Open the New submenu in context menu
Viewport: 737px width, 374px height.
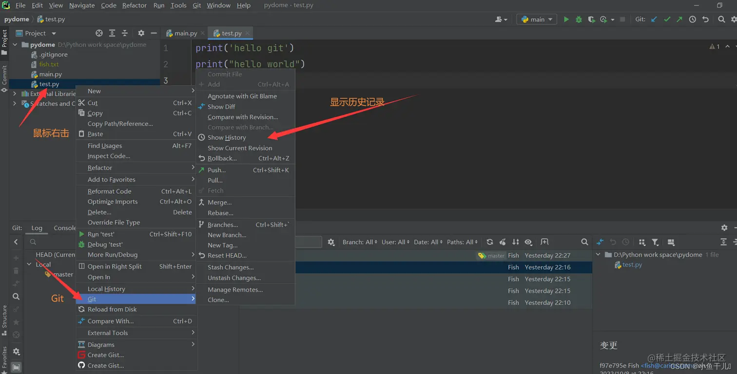click(x=136, y=91)
